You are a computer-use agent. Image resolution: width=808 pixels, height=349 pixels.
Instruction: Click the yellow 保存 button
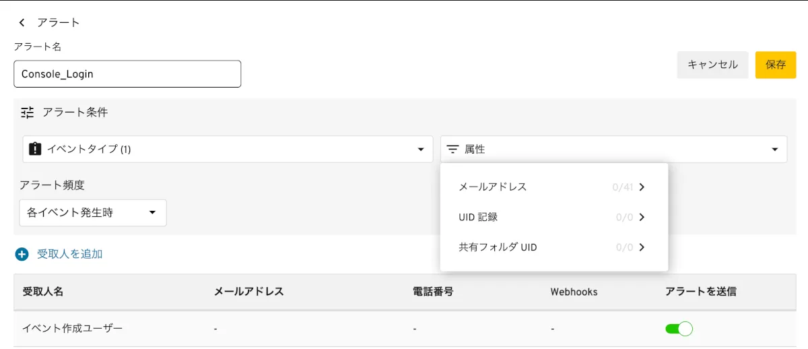pyautogui.click(x=776, y=65)
